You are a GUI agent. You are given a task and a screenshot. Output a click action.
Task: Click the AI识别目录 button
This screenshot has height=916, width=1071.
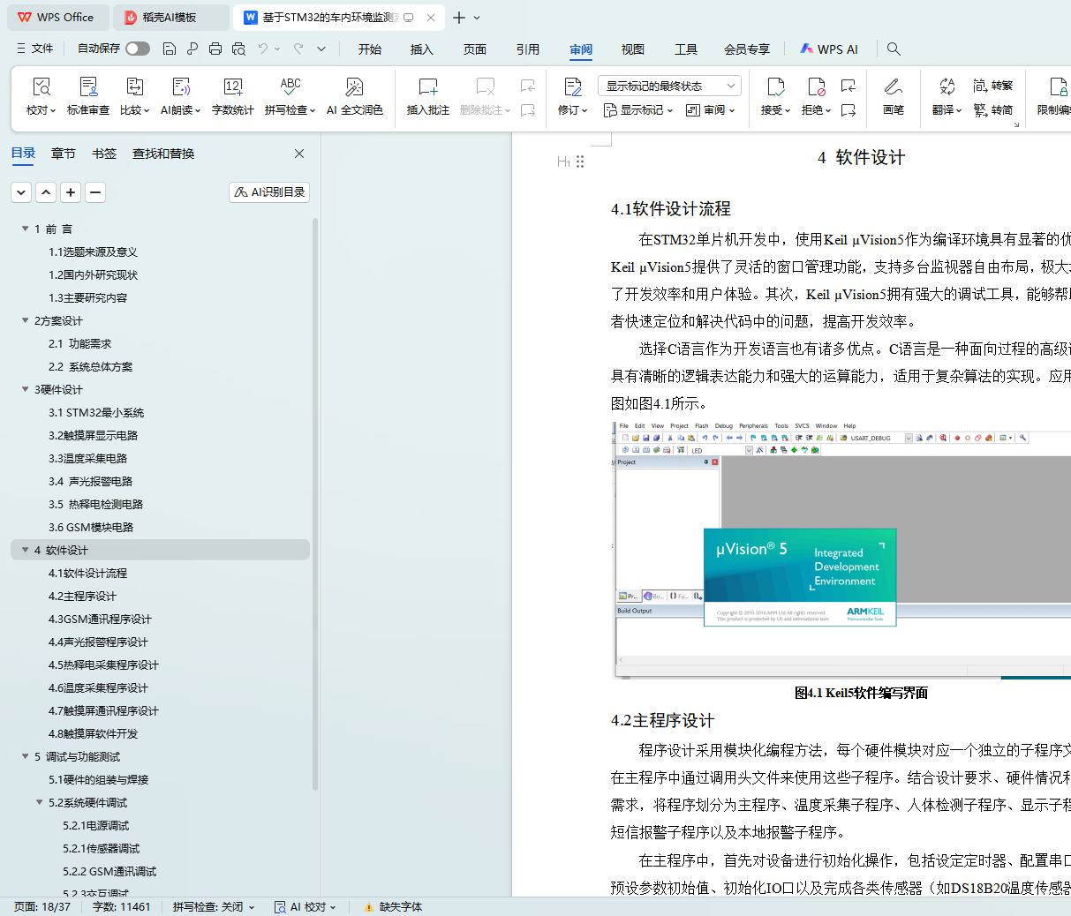click(x=269, y=191)
